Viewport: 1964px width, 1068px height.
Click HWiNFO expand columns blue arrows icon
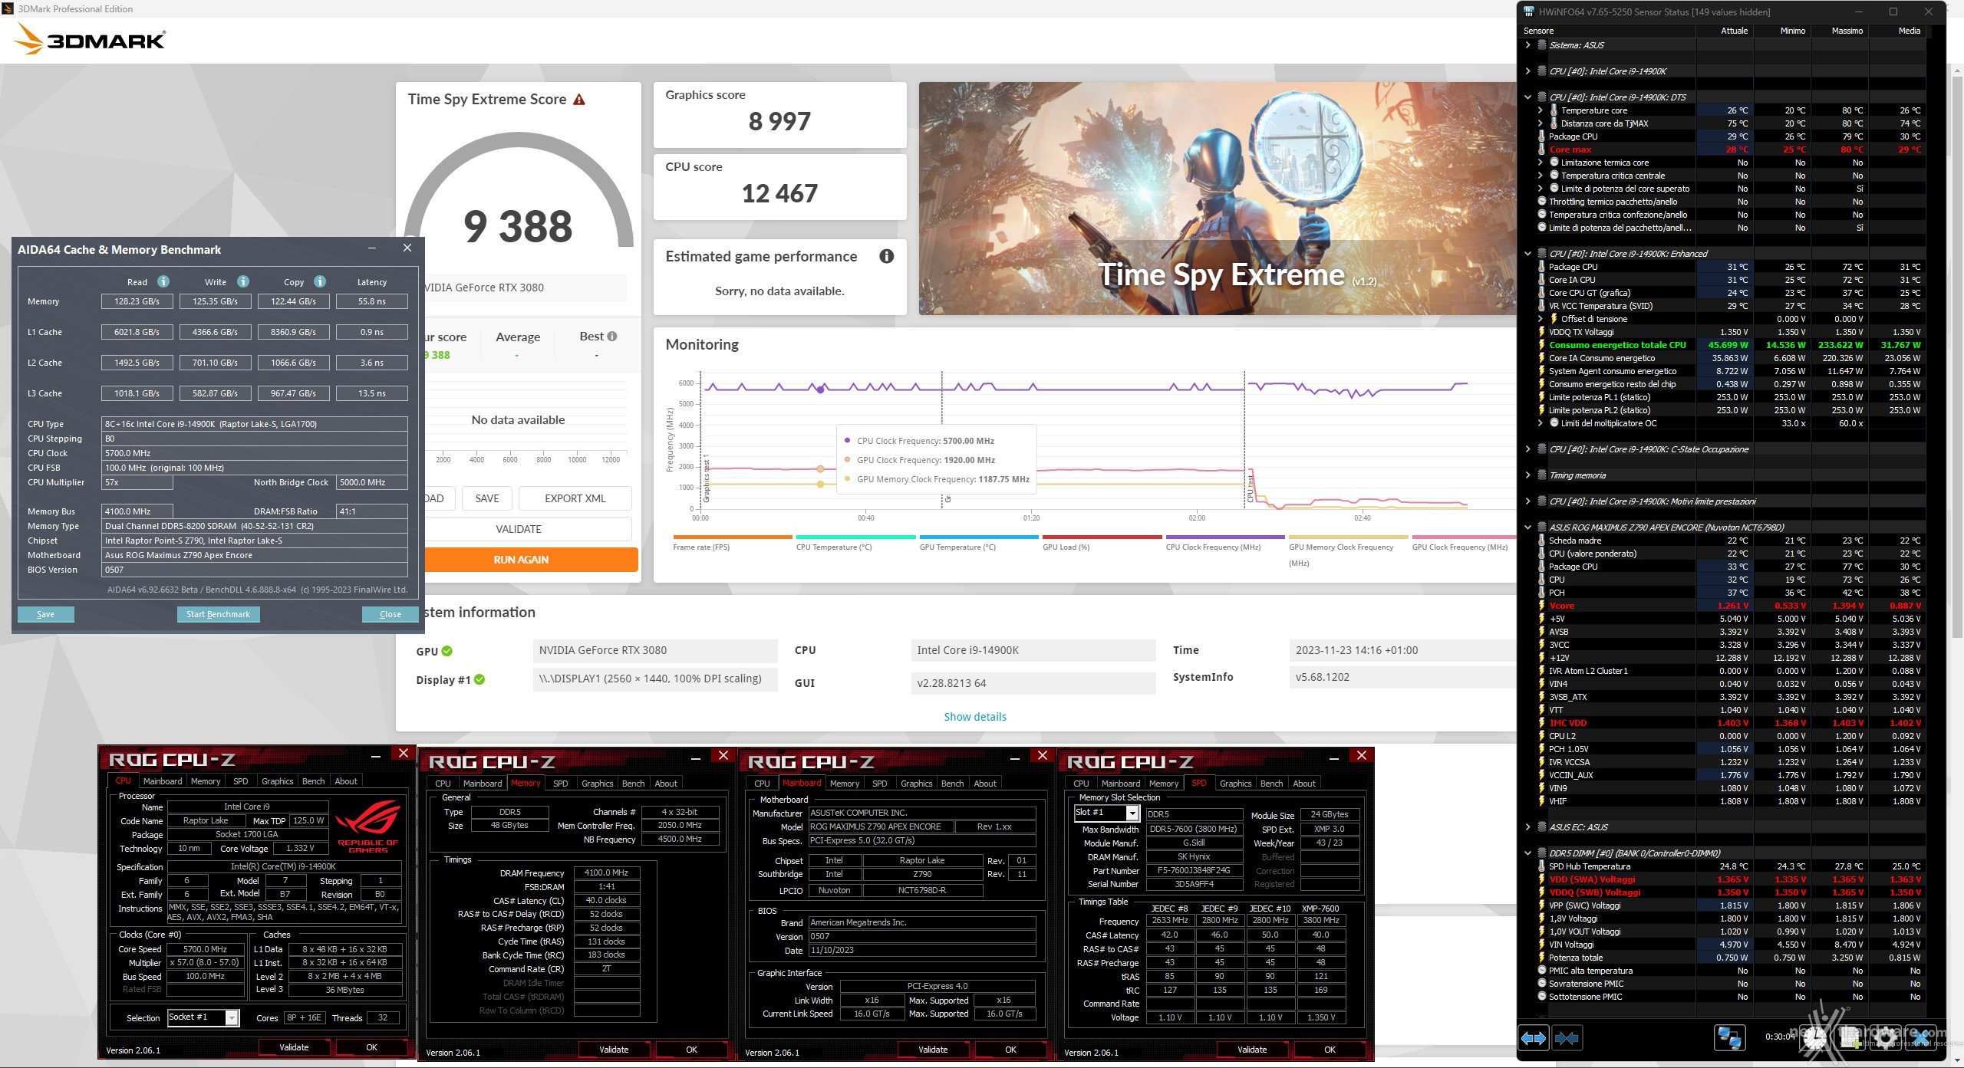pyautogui.click(x=1533, y=1038)
